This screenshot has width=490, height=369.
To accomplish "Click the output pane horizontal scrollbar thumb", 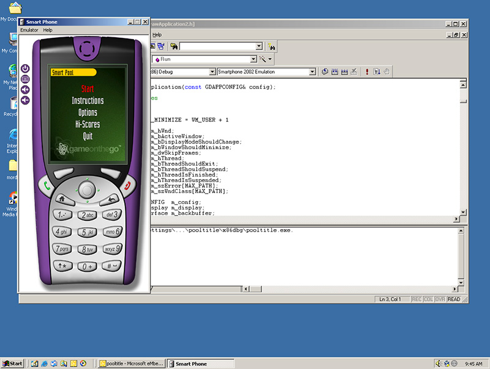I will [x=255, y=289].
